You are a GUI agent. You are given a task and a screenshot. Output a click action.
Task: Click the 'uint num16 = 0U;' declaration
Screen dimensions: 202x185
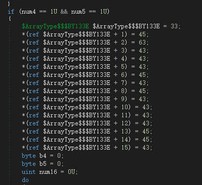(x=50, y=172)
